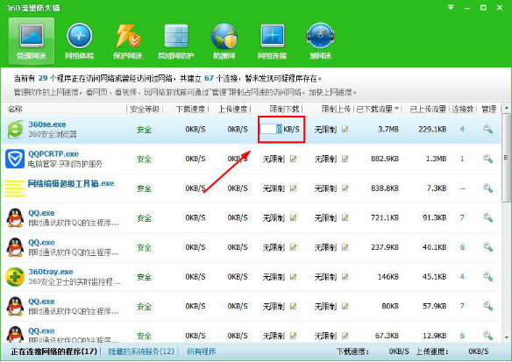Click the 网络编辑超级工具箱.exe program name
The height and width of the screenshot is (362, 512).
[x=71, y=183]
